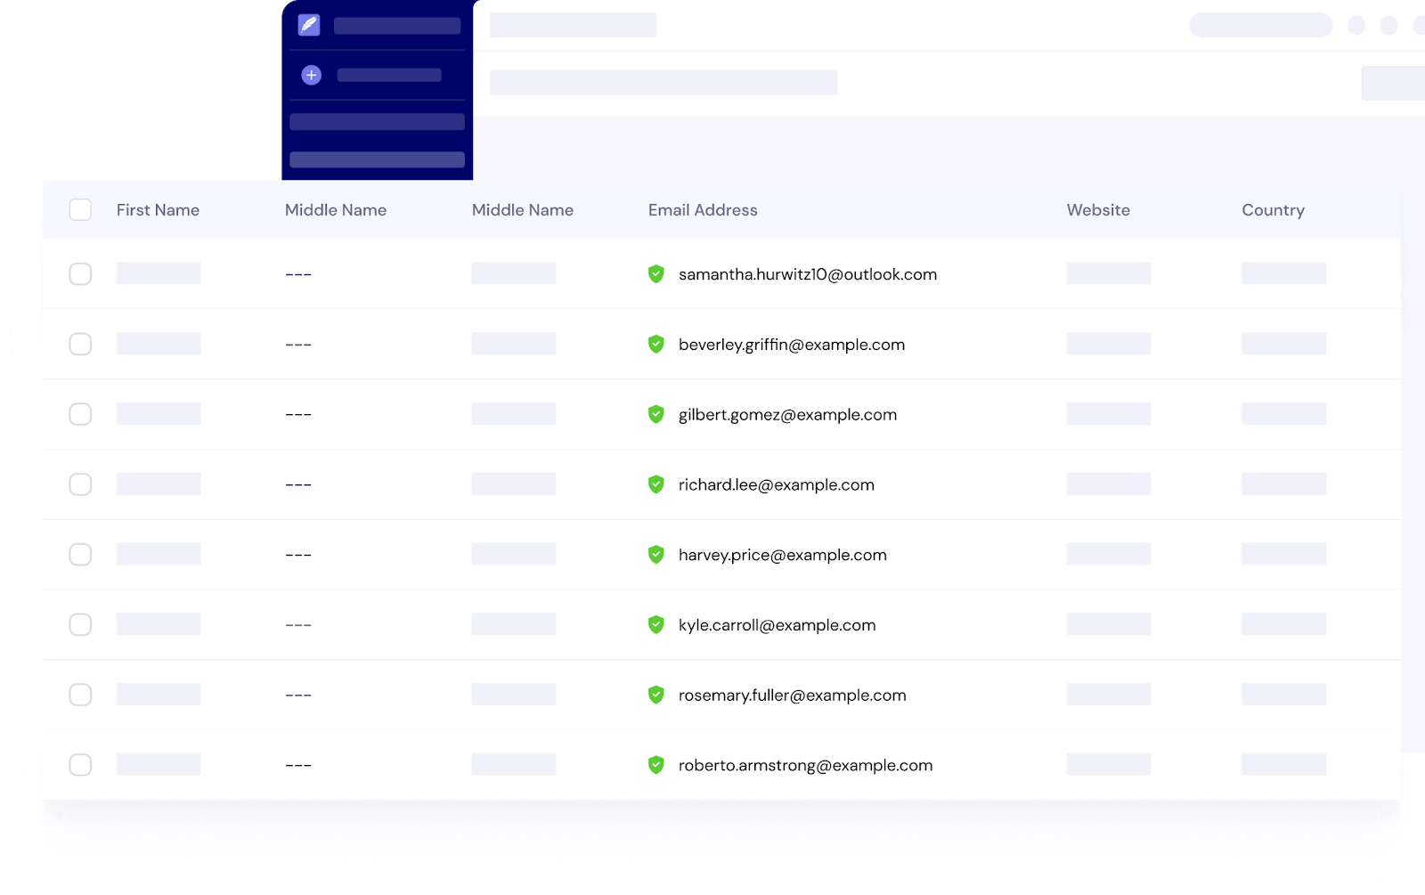Click the Email Address column header
Image resolution: width=1425 pixels, height=895 pixels.
click(x=703, y=209)
